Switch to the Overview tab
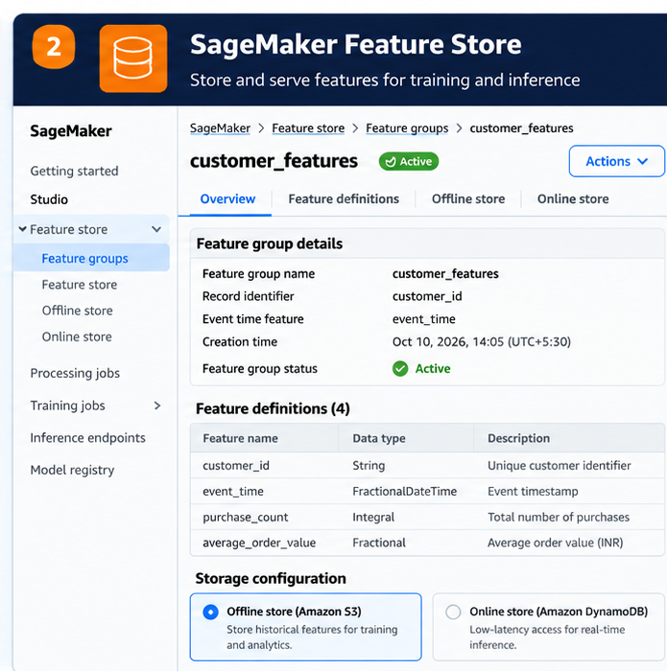This screenshot has width=667, height=671. click(227, 199)
